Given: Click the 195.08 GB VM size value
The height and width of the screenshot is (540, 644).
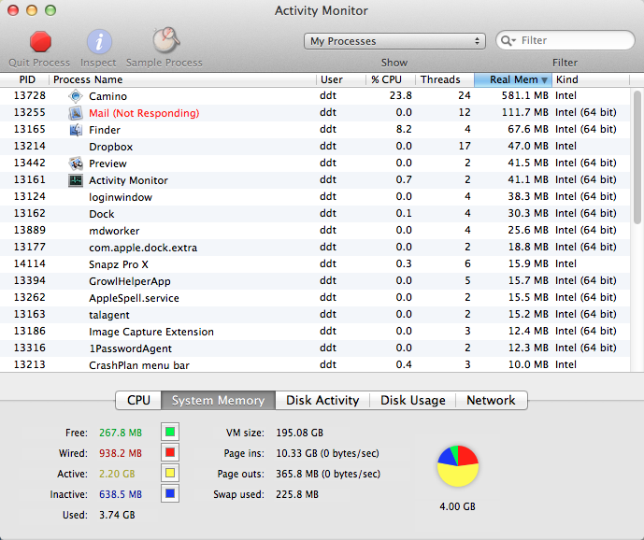Looking at the screenshot, I should point(299,433).
